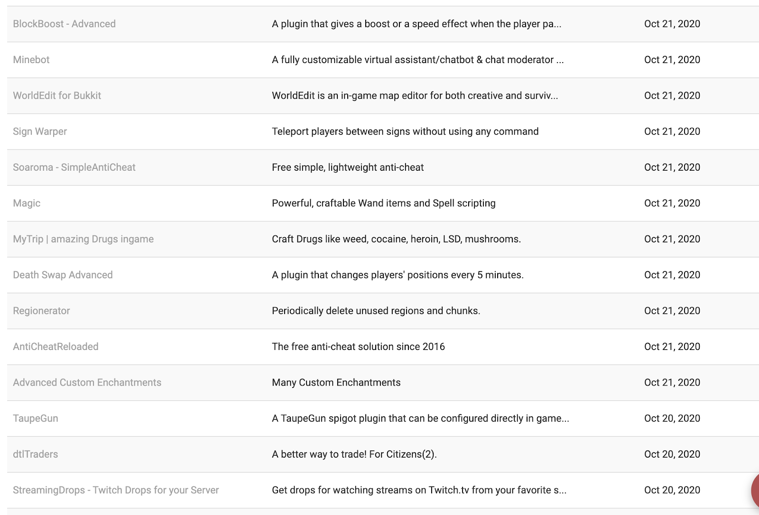Open the BlockBoost - Advanced plugin link
Viewport: 759px width, 515px height.
tap(64, 24)
